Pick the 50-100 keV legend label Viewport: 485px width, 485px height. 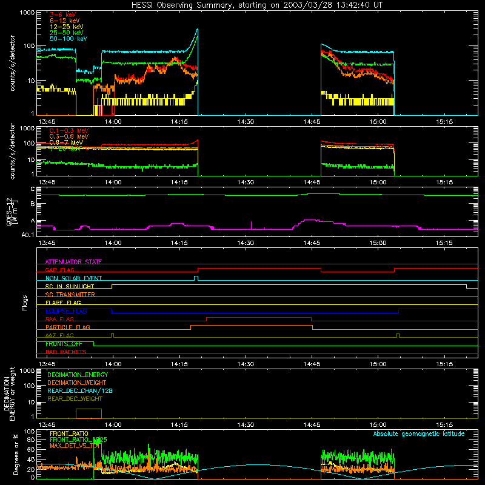click(x=69, y=39)
